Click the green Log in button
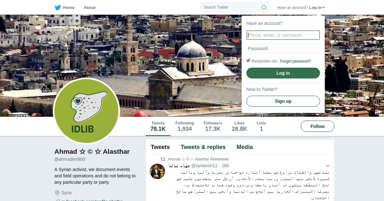Screen dimensions: 384x201 click(283, 73)
